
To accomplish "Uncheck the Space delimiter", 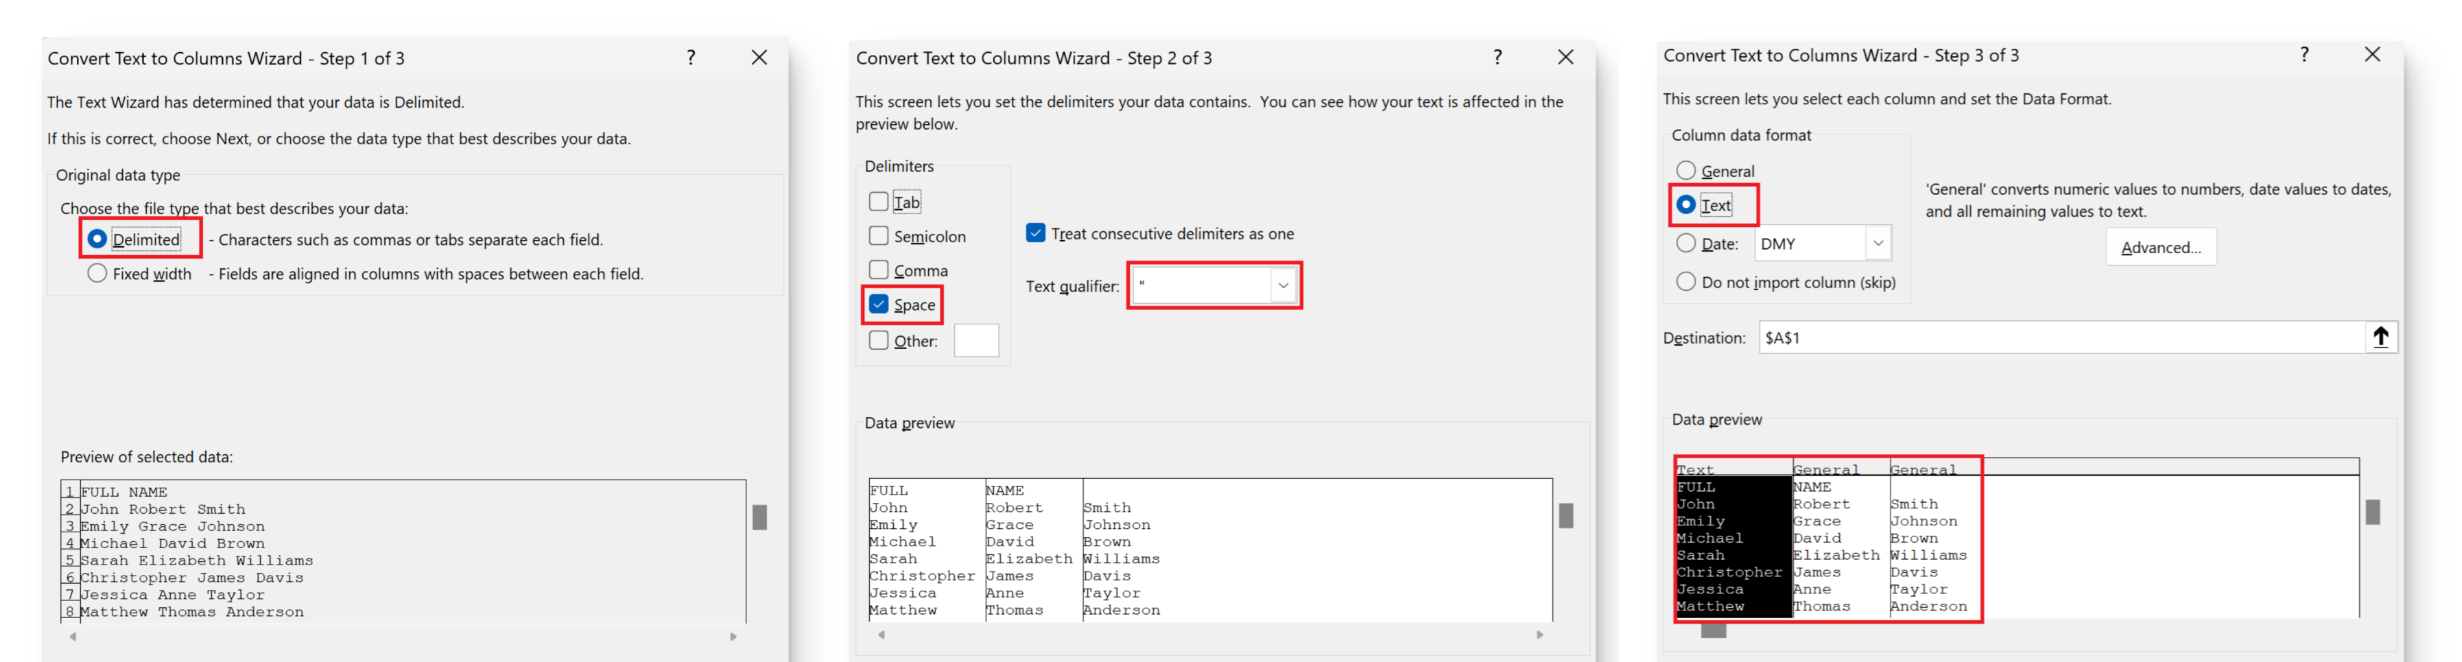I will coord(879,305).
